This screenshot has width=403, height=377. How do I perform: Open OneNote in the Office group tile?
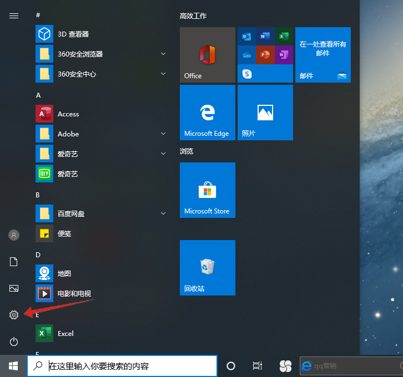click(x=284, y=55)
